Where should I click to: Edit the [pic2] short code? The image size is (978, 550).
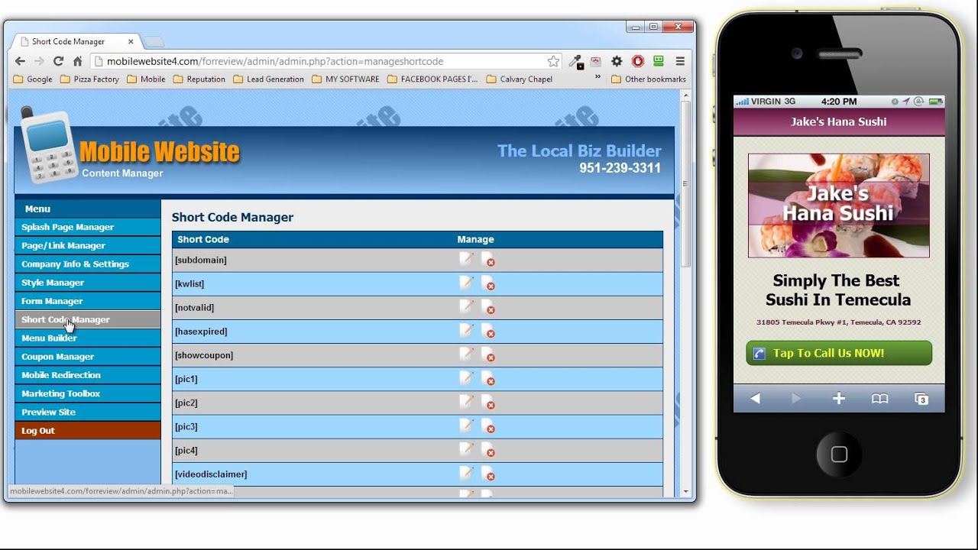point(466,401)
